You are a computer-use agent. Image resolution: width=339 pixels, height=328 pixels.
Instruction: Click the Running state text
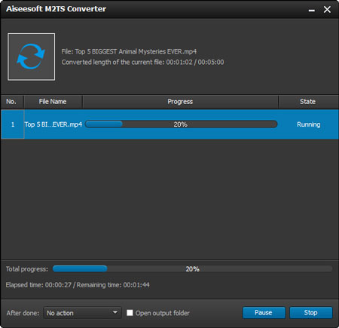coord(309,124)
